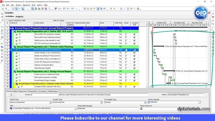Click WBS icon of Design Annual Report row
The width and height of the screenshot is (215, 121).
coord(15,72)
